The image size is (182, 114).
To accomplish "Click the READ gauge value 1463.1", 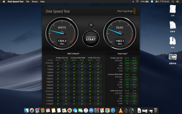I will point(120,41).
